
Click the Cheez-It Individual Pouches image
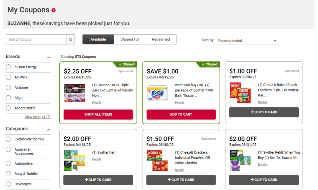[x=157, y=160]
